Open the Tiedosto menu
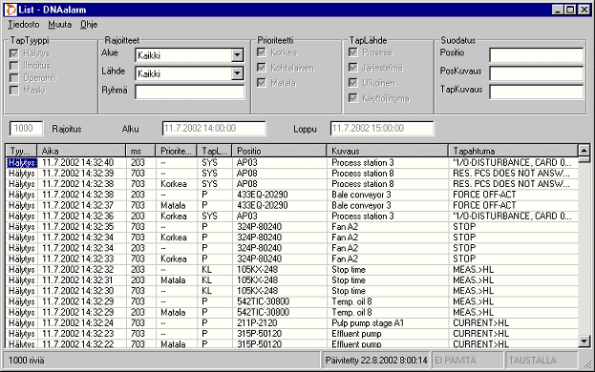The image size is (595, 372). [24, 25]
